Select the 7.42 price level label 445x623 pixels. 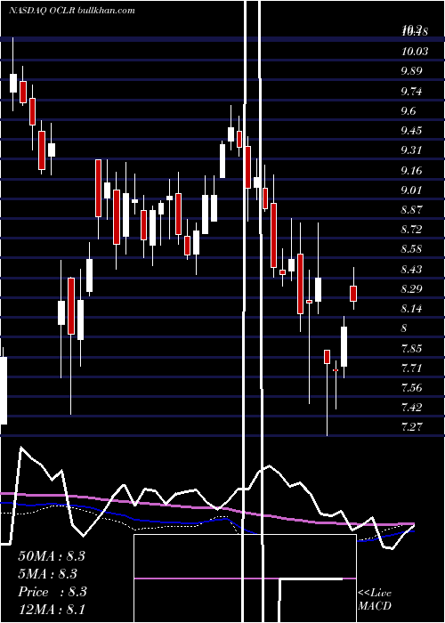point(411,408)
